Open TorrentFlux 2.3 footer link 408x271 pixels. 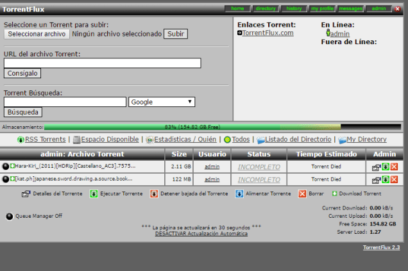[382, 247]
